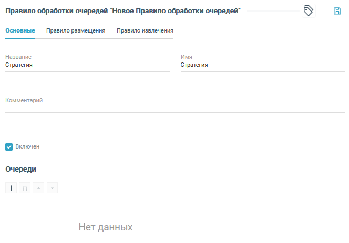The height and width of the screenshot is (243, 349).
Task: Click the Нет данных placeholder text
Action: click(106, 227)
